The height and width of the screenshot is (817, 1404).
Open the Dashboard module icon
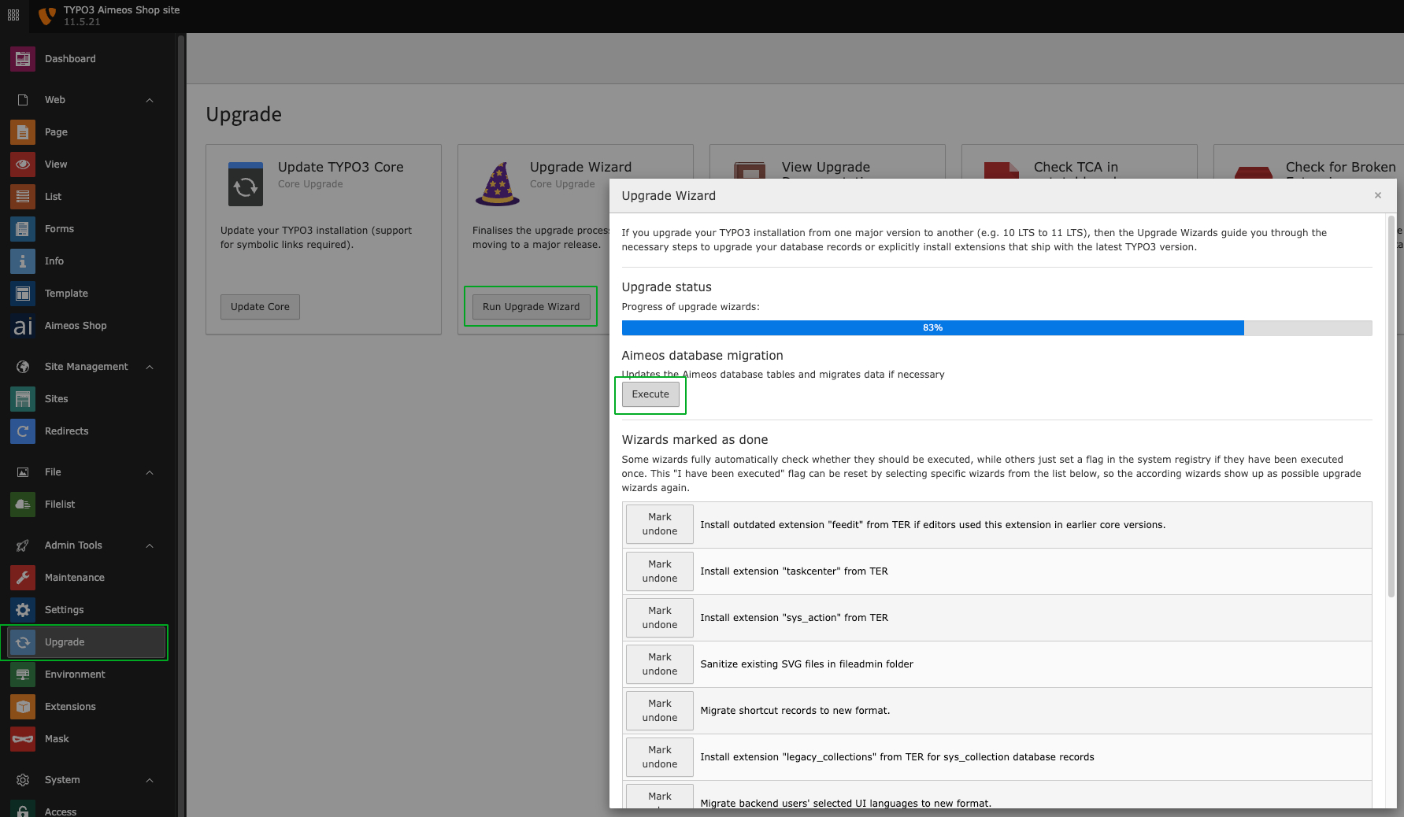point(23,59)
